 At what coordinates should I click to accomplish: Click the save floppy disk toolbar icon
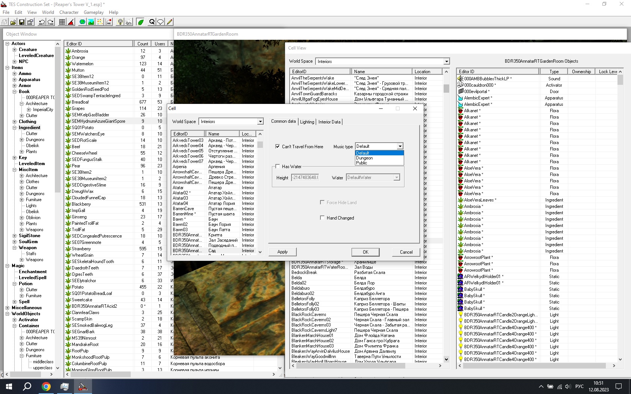[22, 22]
